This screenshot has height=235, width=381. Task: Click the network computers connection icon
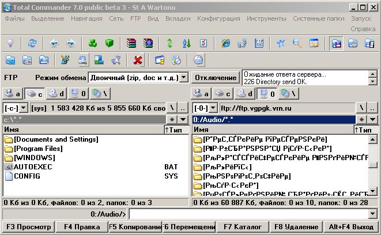point(242,43)
